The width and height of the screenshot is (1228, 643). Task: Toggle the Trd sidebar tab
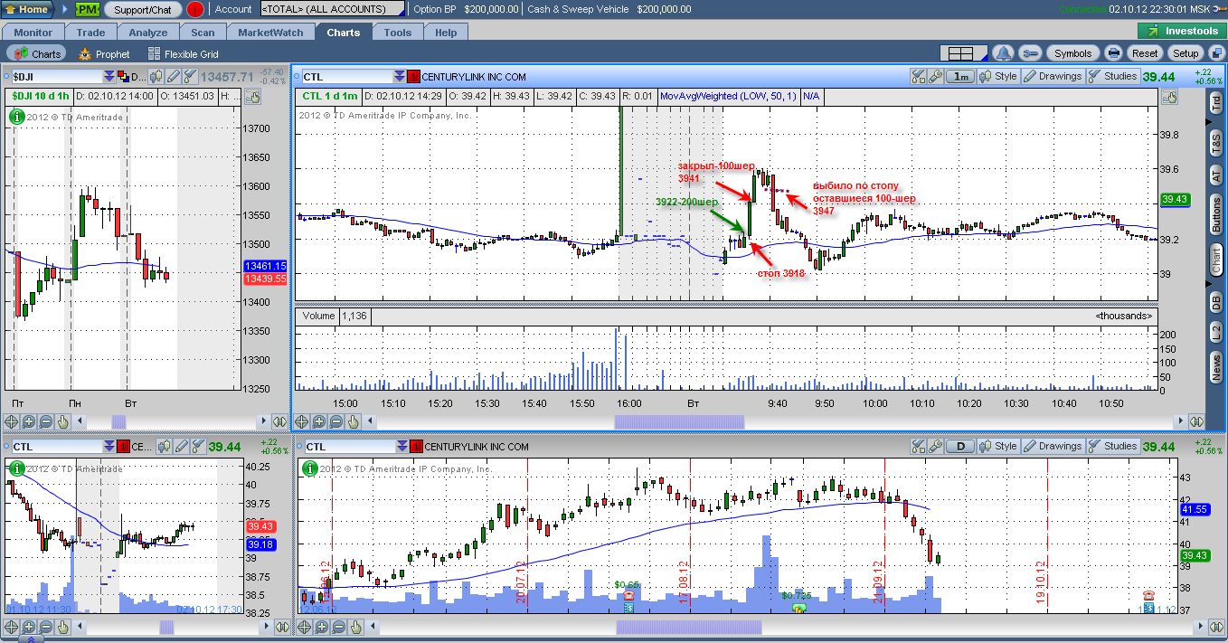(1215, 103)
